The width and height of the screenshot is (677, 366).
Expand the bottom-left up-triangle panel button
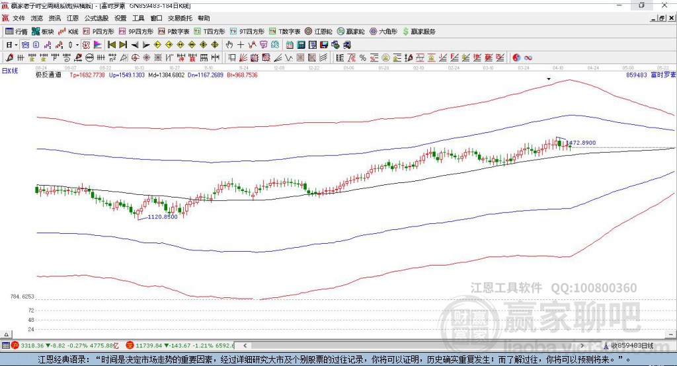click(6, 334)
